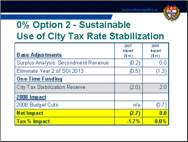Click the slide title 0% Option 2 - Sustainable

coord(74,25)
